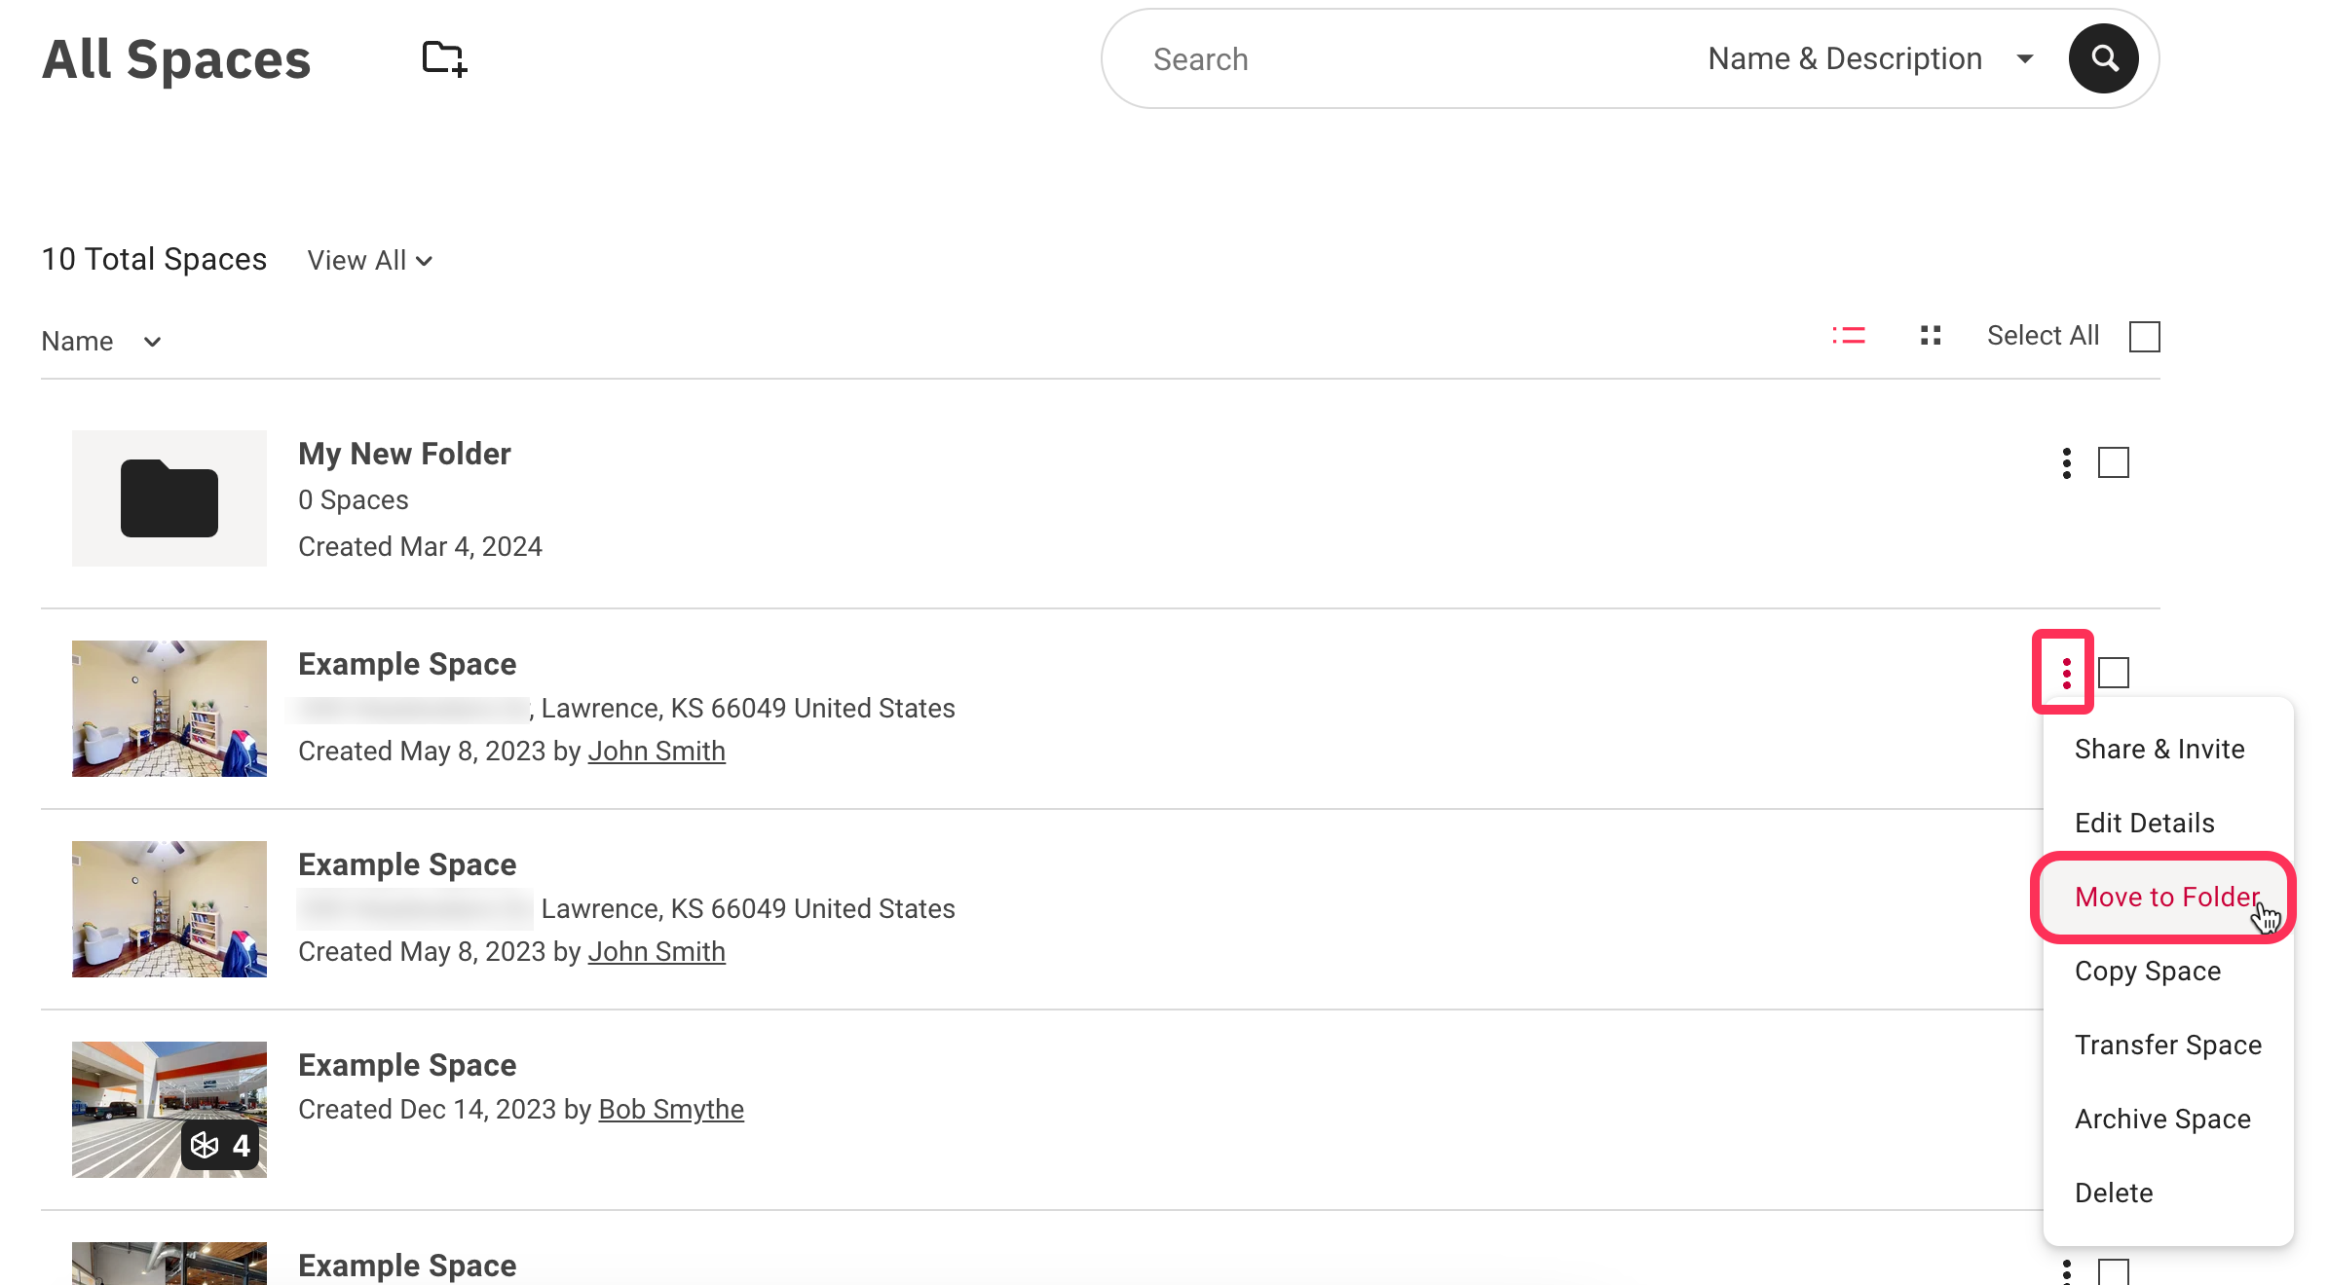2328x1285 pixels.
Task: Switch to list view layout
Action: click(x=1849, y=335)
